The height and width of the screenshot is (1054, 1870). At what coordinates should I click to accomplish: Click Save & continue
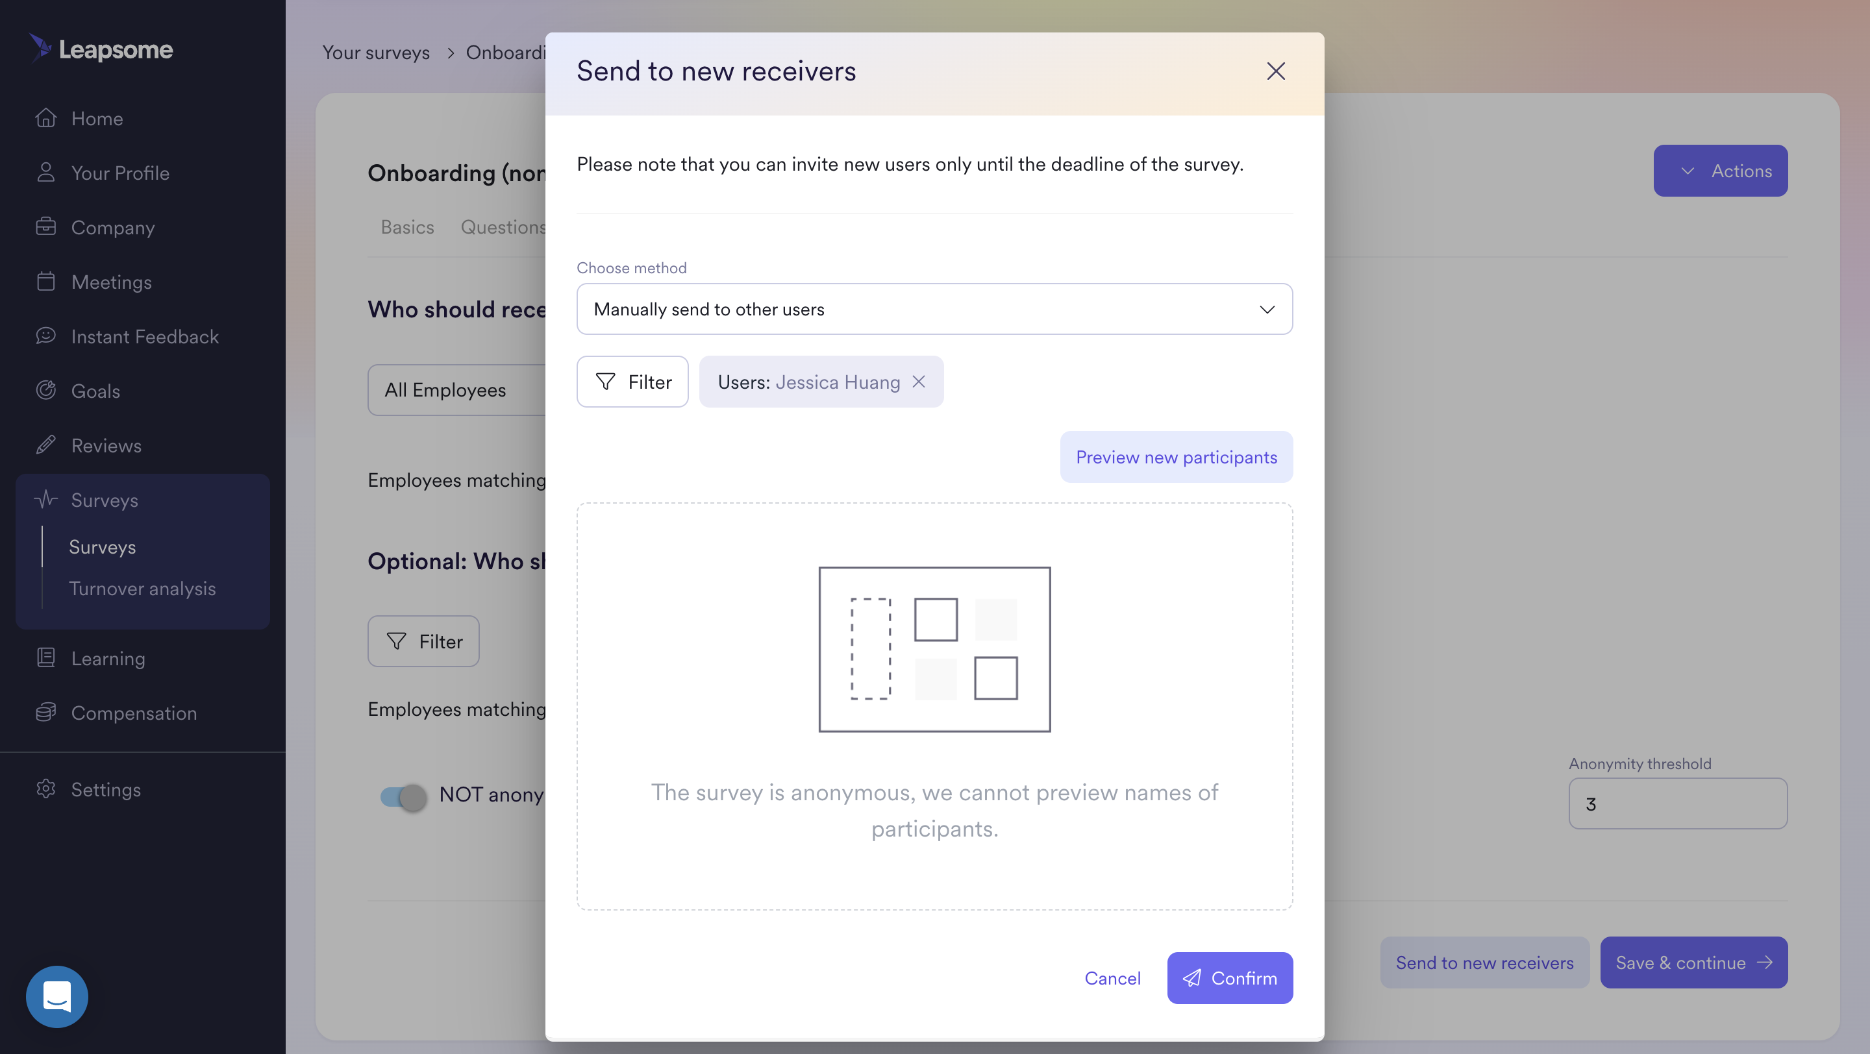pyautogui.click(x=1693, y=962)
